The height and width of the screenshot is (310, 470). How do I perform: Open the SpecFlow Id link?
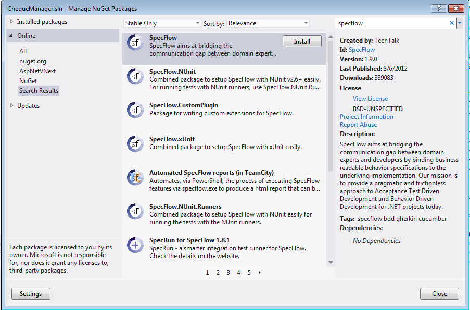click(362, 50)
